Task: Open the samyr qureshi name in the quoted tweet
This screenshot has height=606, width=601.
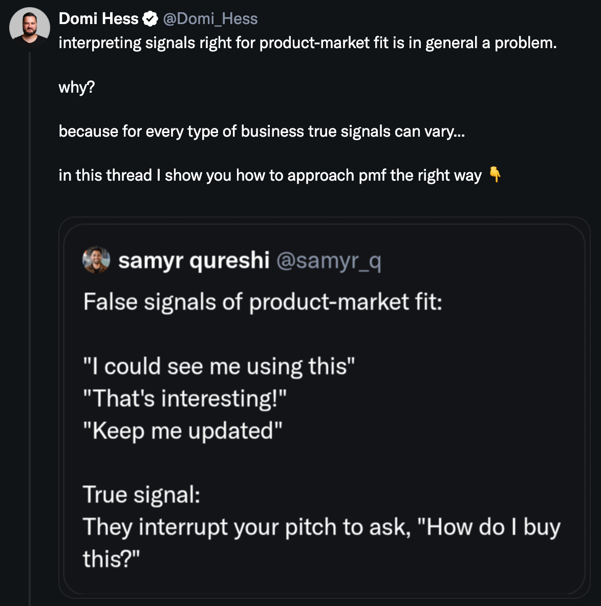Action: [x=194, y=261]
